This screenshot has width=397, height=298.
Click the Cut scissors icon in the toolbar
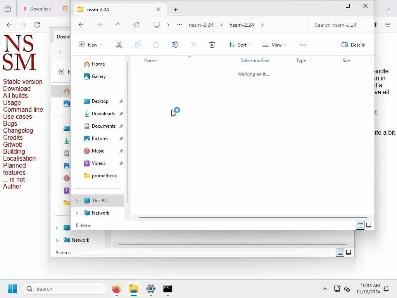coord(119,45)
